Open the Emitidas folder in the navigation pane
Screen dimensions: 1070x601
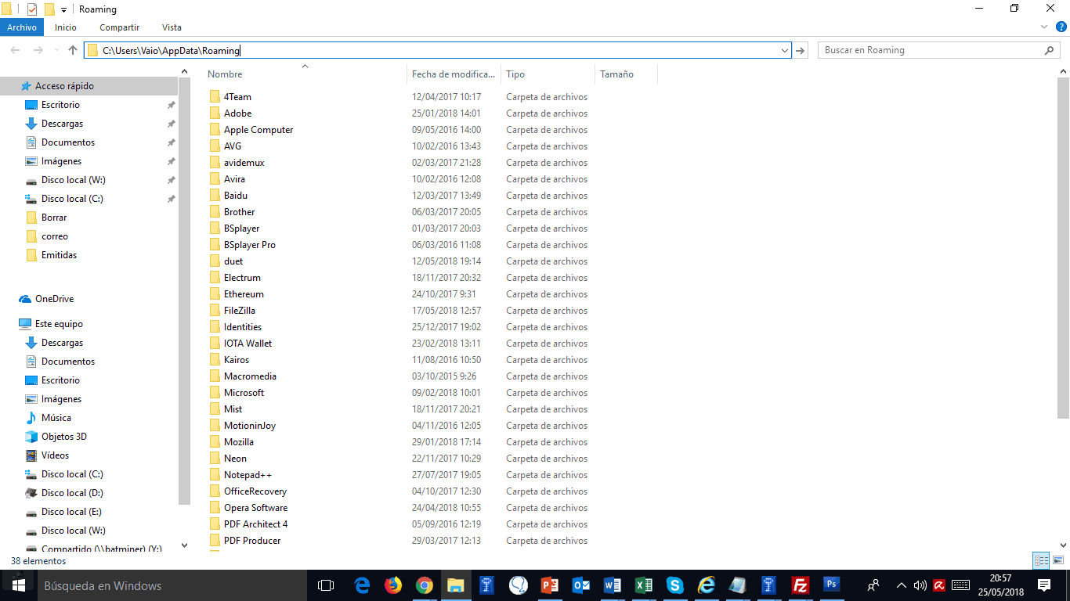coord(59,255)
